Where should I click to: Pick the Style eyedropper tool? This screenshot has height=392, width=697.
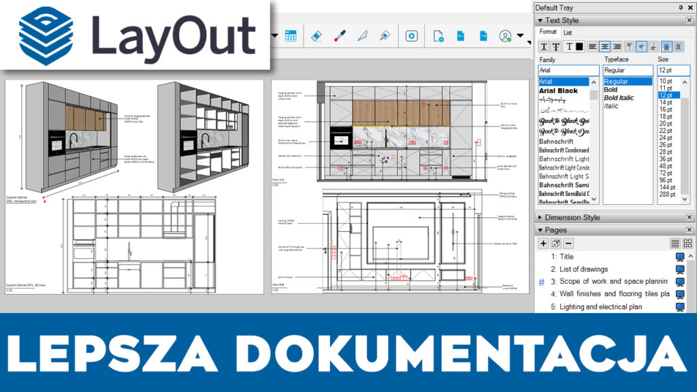point(340,36)
